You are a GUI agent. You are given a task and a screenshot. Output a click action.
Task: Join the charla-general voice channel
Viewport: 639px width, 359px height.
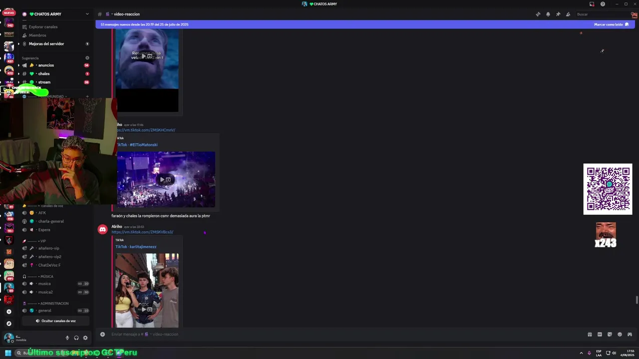point(55,221)
